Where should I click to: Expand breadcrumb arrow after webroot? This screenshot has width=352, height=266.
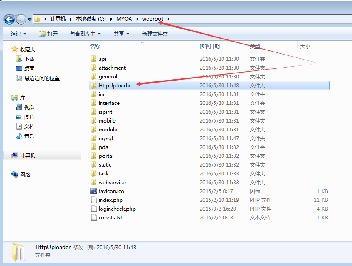(x=168, y=19)
